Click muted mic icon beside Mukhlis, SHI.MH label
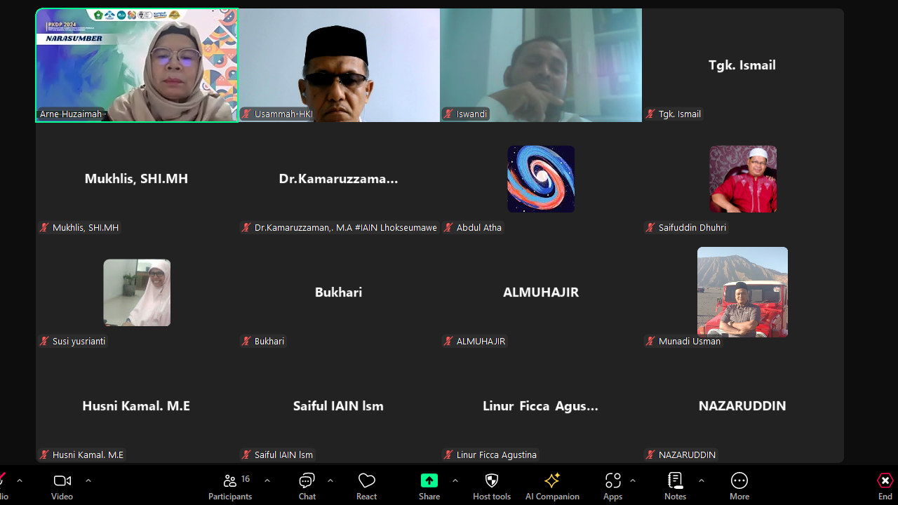Viewport: 898px width, 505px height. 44,227
